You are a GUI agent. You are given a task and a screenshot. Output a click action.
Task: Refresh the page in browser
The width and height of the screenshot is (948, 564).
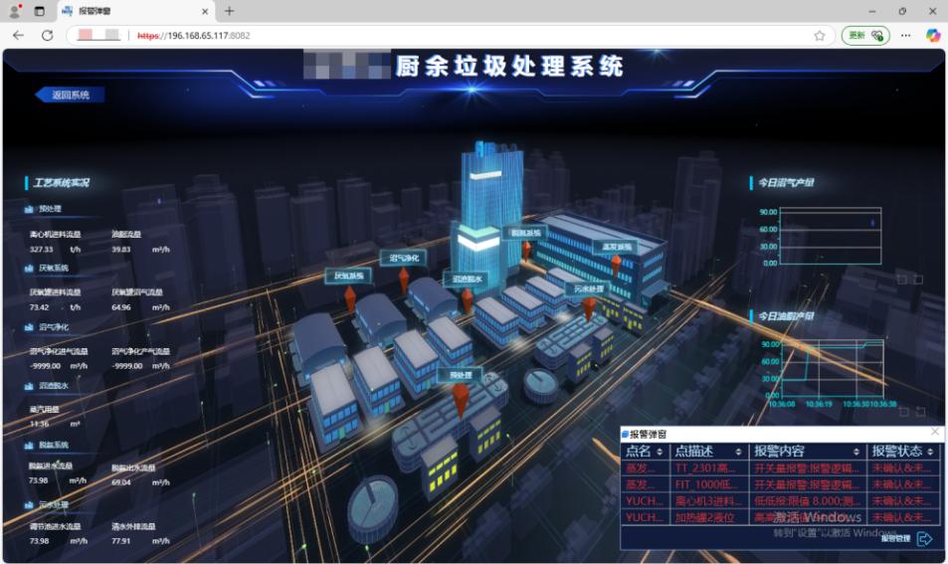(x=47, y=36)
